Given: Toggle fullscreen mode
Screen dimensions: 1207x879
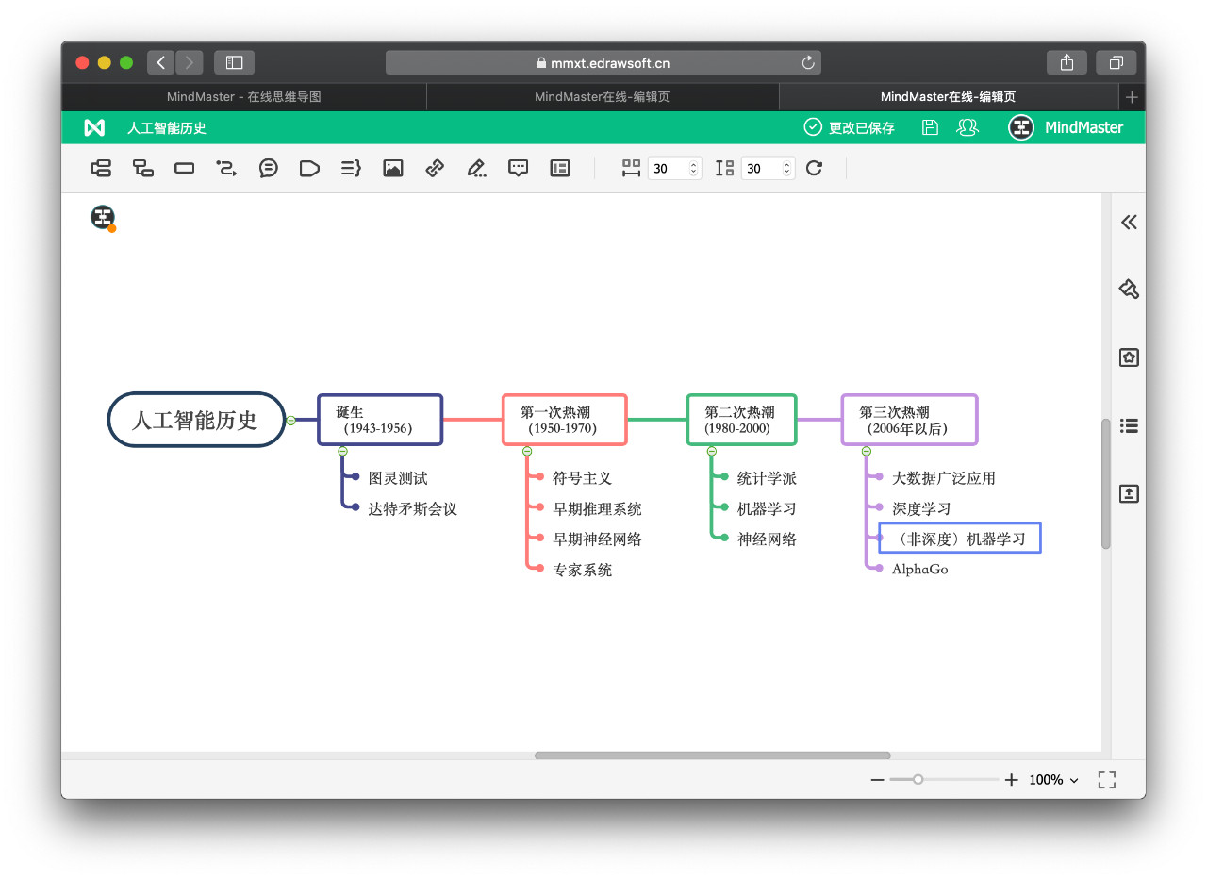Looking at the screenshot, I should (x=1107, y=780).
